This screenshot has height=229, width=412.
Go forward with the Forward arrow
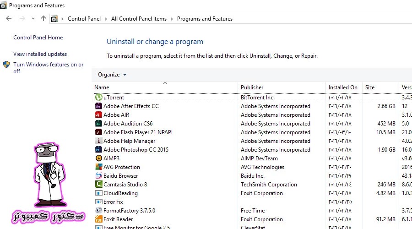pos(22,18)
